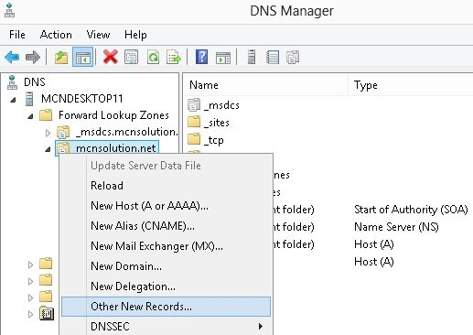Click the Back arrow toolbar icon
Image resolution: width=473 pixels, height=335 pixels.
12,57
